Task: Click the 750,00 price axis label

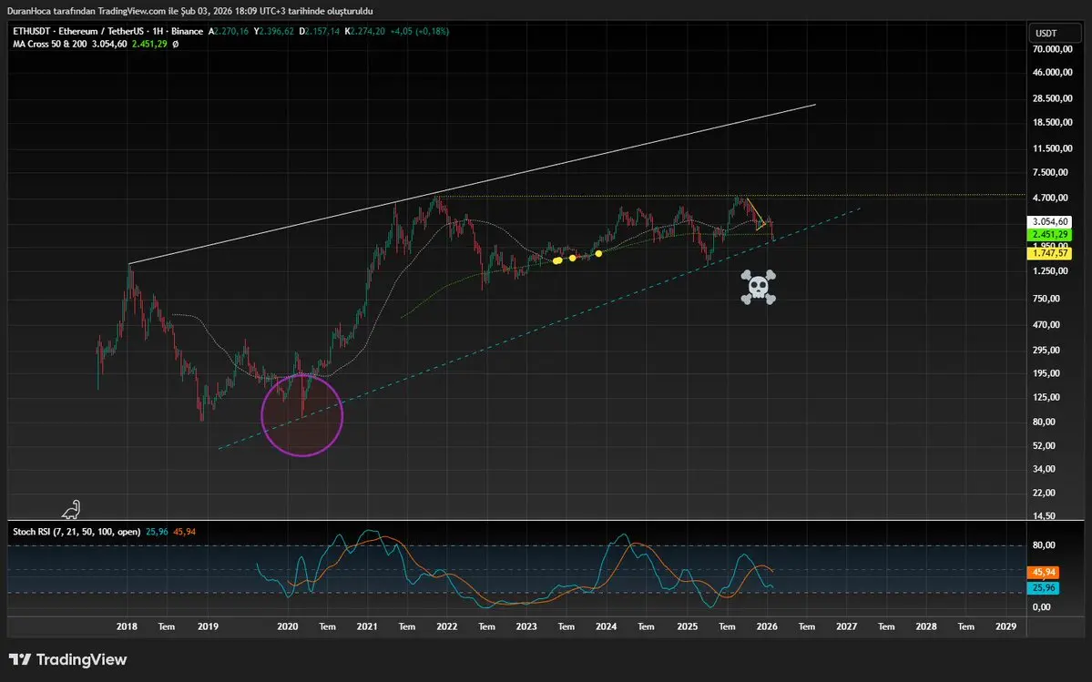Action: point(1046,299)
